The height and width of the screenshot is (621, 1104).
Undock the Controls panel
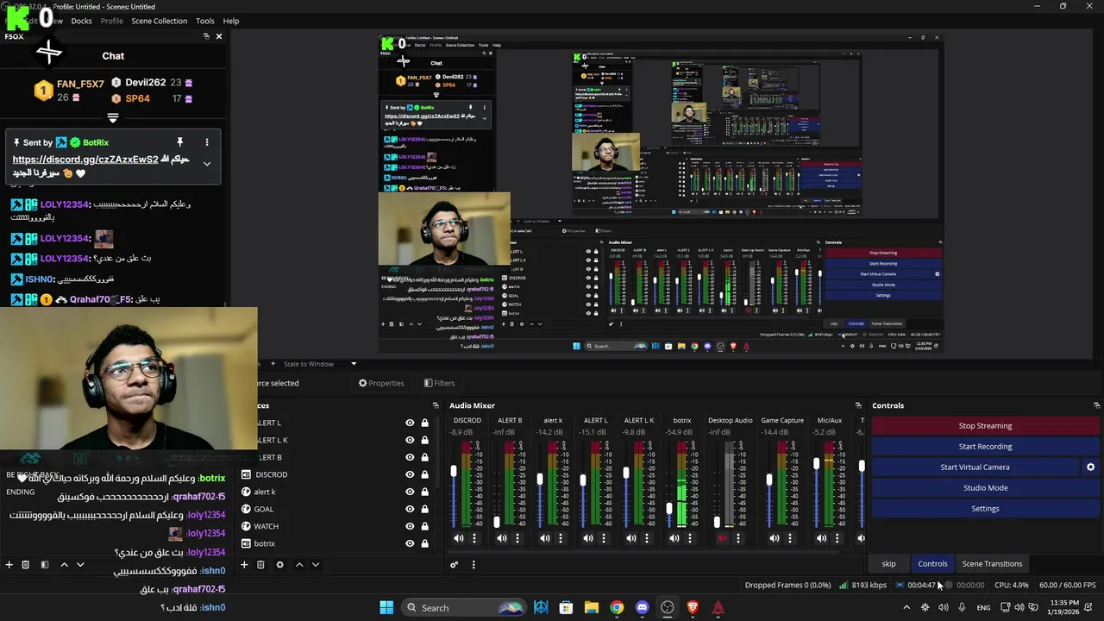[x=1096, y=405]
